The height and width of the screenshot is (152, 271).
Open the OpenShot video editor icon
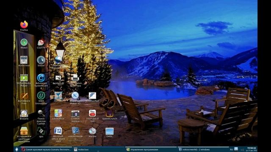[58, 60]
